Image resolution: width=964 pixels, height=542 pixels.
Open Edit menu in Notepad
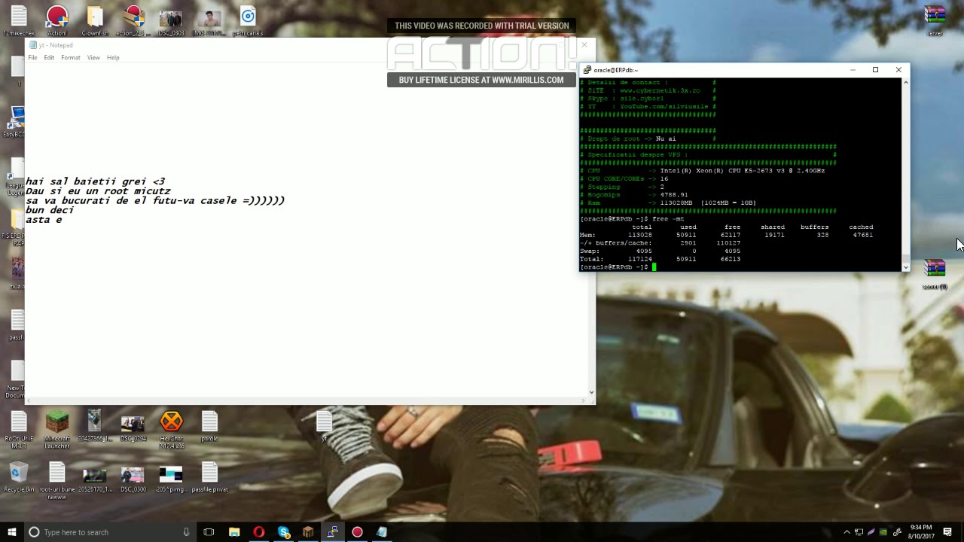[x=49, y=57]
